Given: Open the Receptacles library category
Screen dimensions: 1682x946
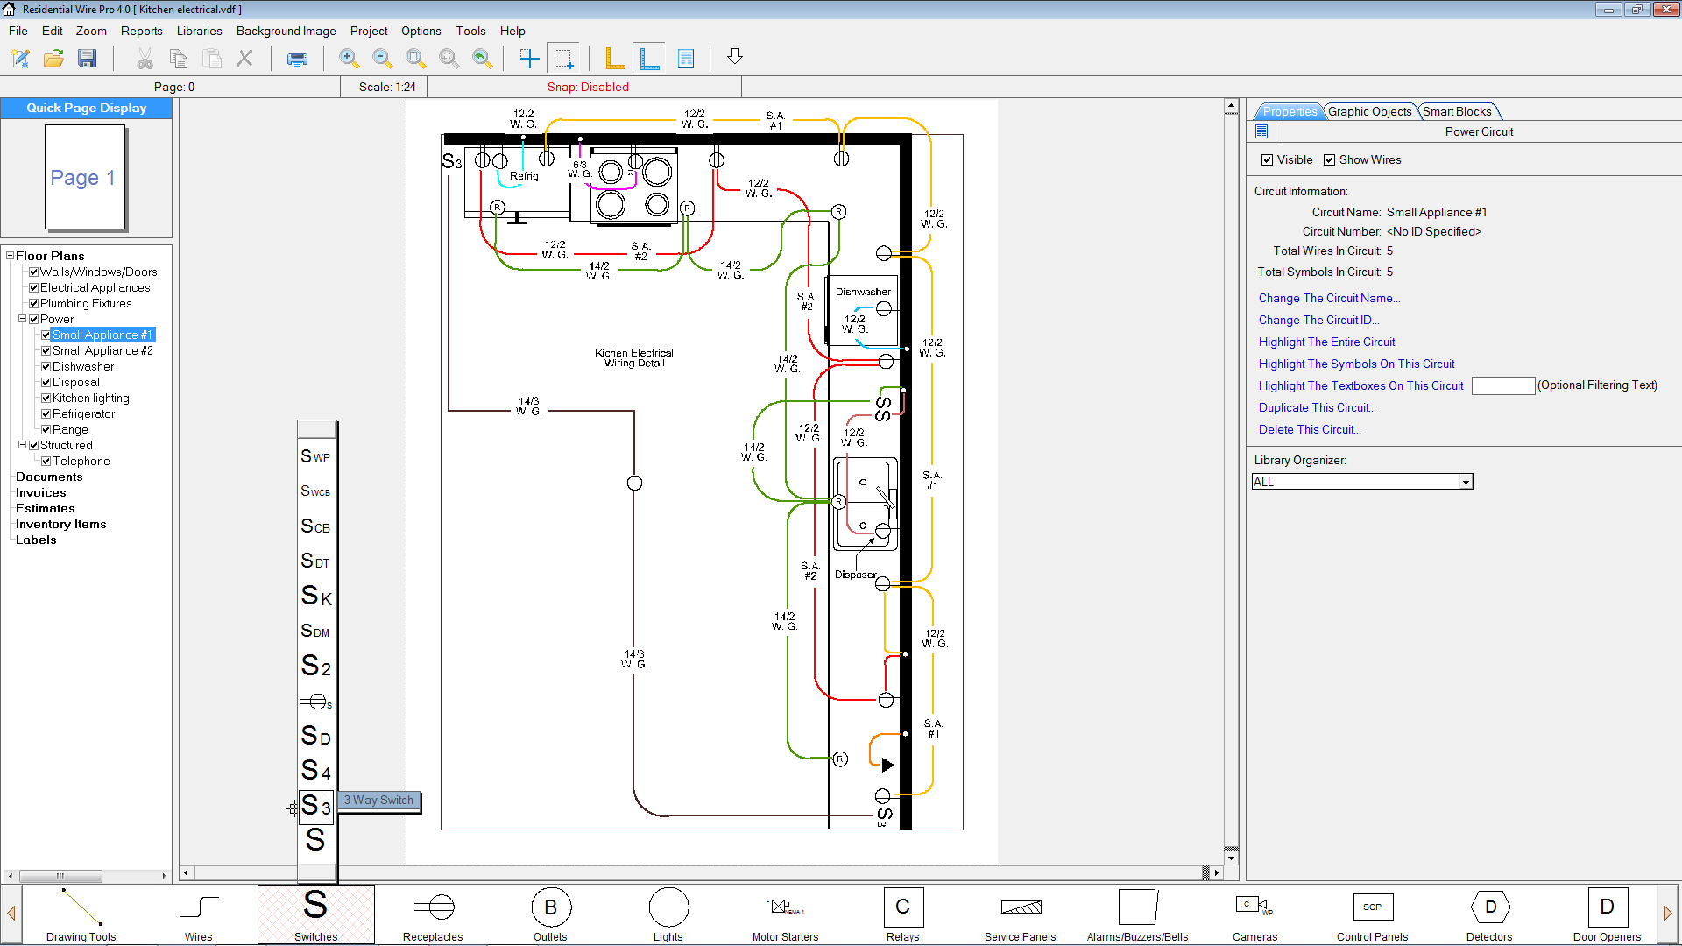Looking at the screenshot, I should (433, 914).
